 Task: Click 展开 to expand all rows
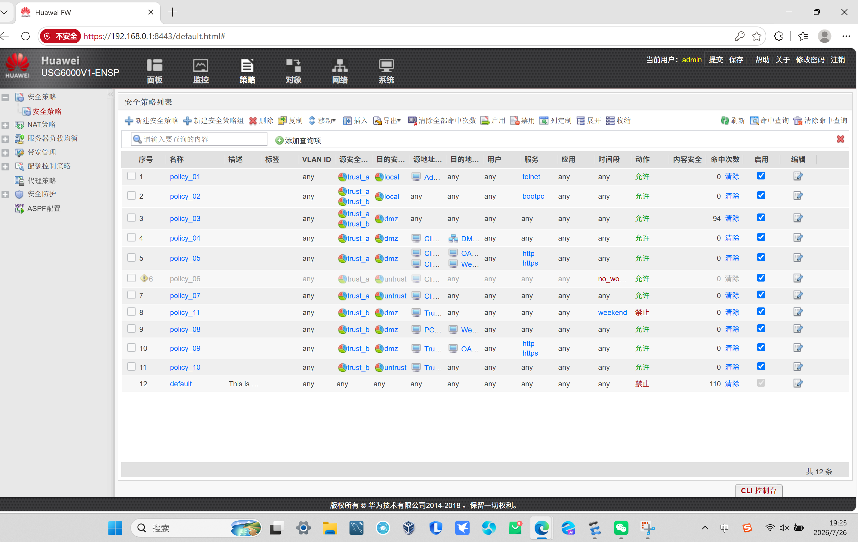pos(589,121)
